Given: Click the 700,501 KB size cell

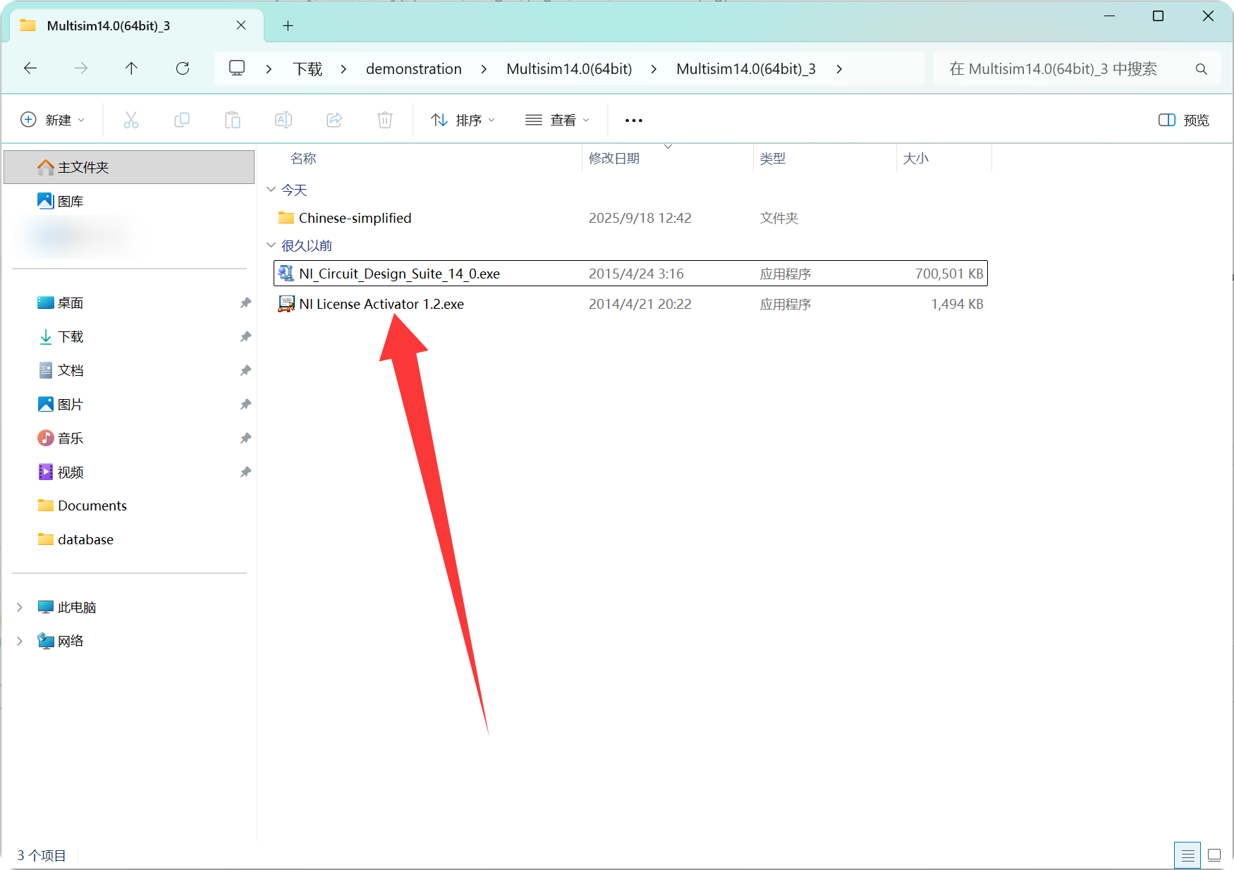Looking at the screenshot, I should tap(949, 274).
